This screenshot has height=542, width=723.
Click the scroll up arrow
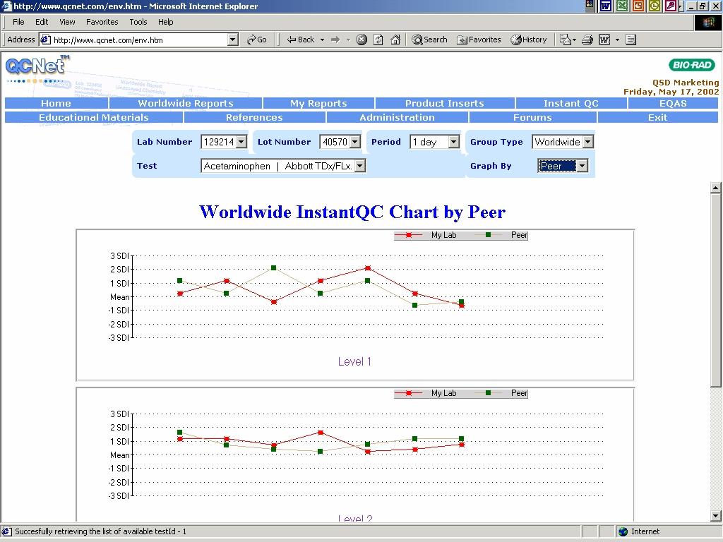coord(716,188)
